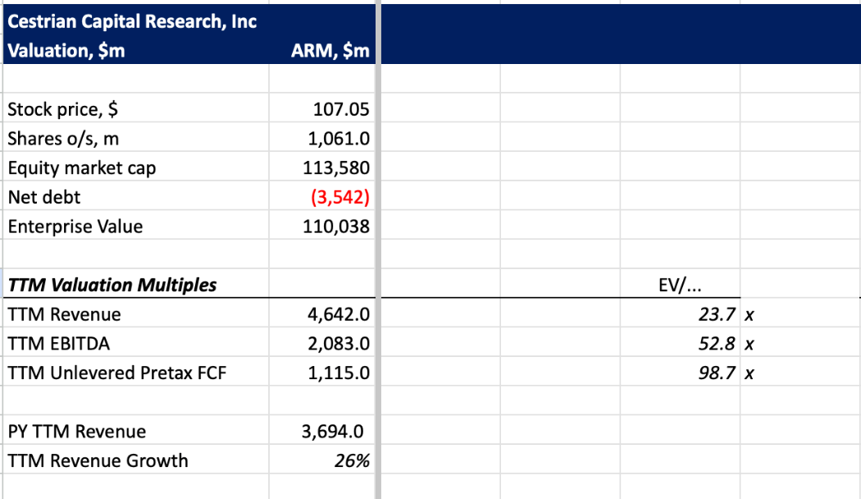Click the Shares o/s value 1,061.0

[x=338, y=139]
